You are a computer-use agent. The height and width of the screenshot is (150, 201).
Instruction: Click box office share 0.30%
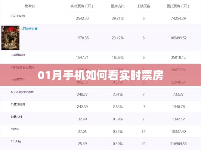(118, 144)
